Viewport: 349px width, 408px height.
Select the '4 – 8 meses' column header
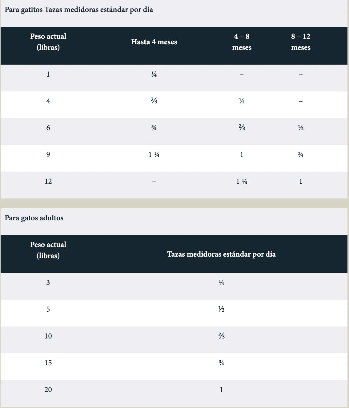242,42
